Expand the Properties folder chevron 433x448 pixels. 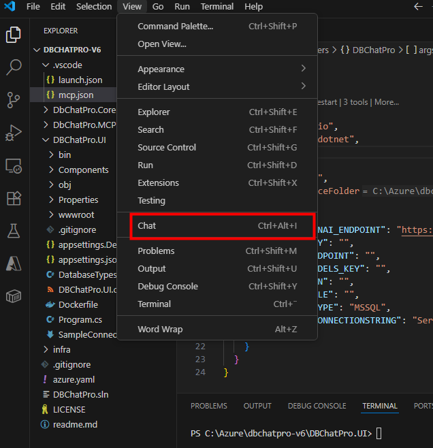pos(51,199)
